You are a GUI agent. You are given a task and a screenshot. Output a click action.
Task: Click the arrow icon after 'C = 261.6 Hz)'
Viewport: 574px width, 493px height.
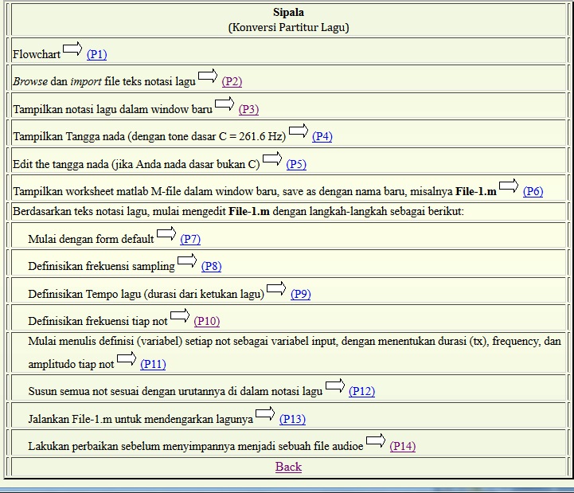[x=299, y=131]
